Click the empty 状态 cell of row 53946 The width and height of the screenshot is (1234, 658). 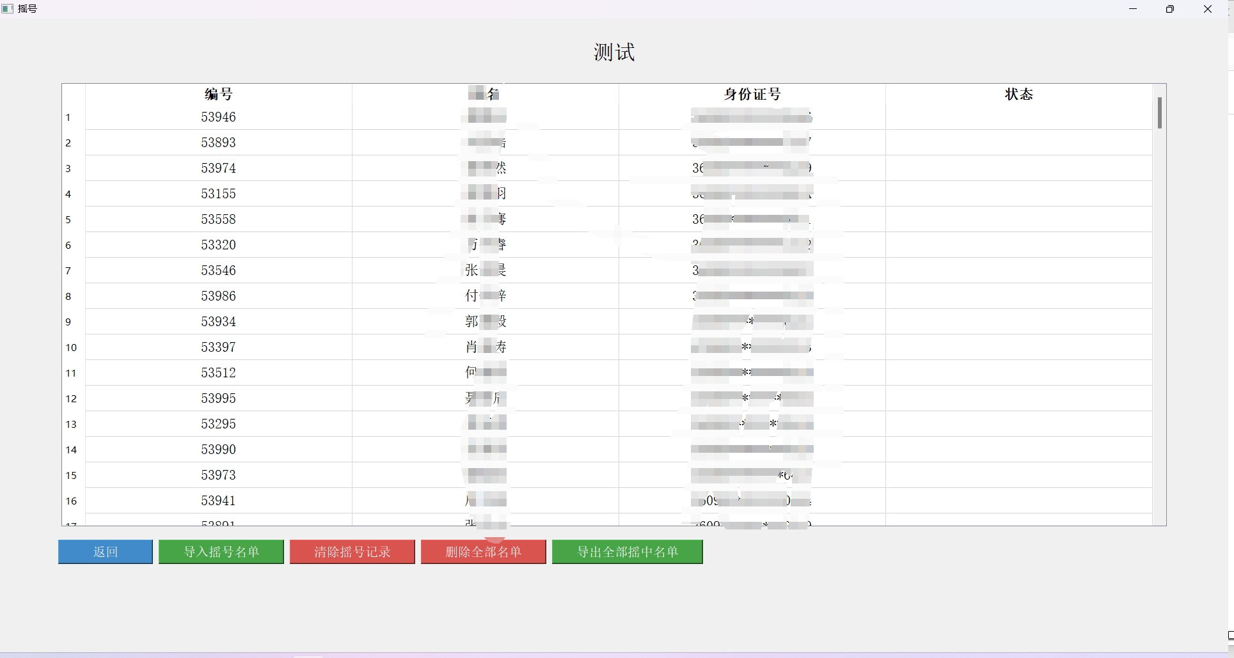1019,117
